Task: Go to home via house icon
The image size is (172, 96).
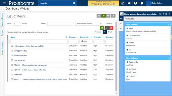Action: [129, 3]
